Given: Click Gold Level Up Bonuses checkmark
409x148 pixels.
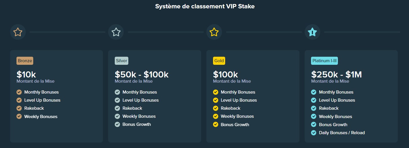Looking at the screenshot, I should [216, 100].
